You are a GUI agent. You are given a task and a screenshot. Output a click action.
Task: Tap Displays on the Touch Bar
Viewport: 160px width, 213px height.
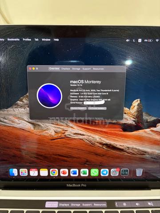pyautogui.click(x=64, y=205)
